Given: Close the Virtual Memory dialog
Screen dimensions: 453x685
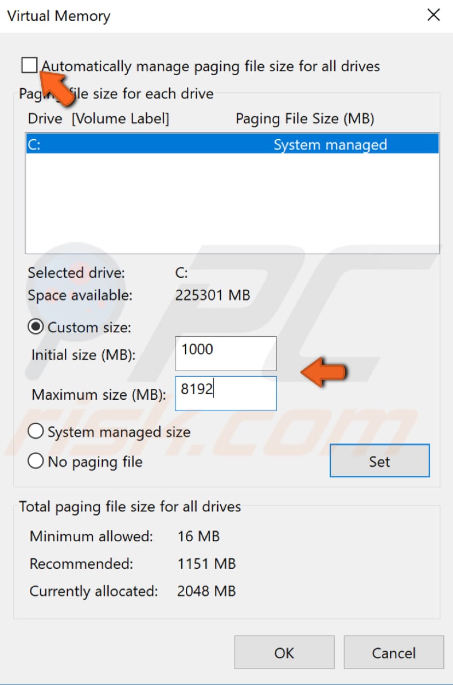Looking at the screenshot, I should [434, 15].
